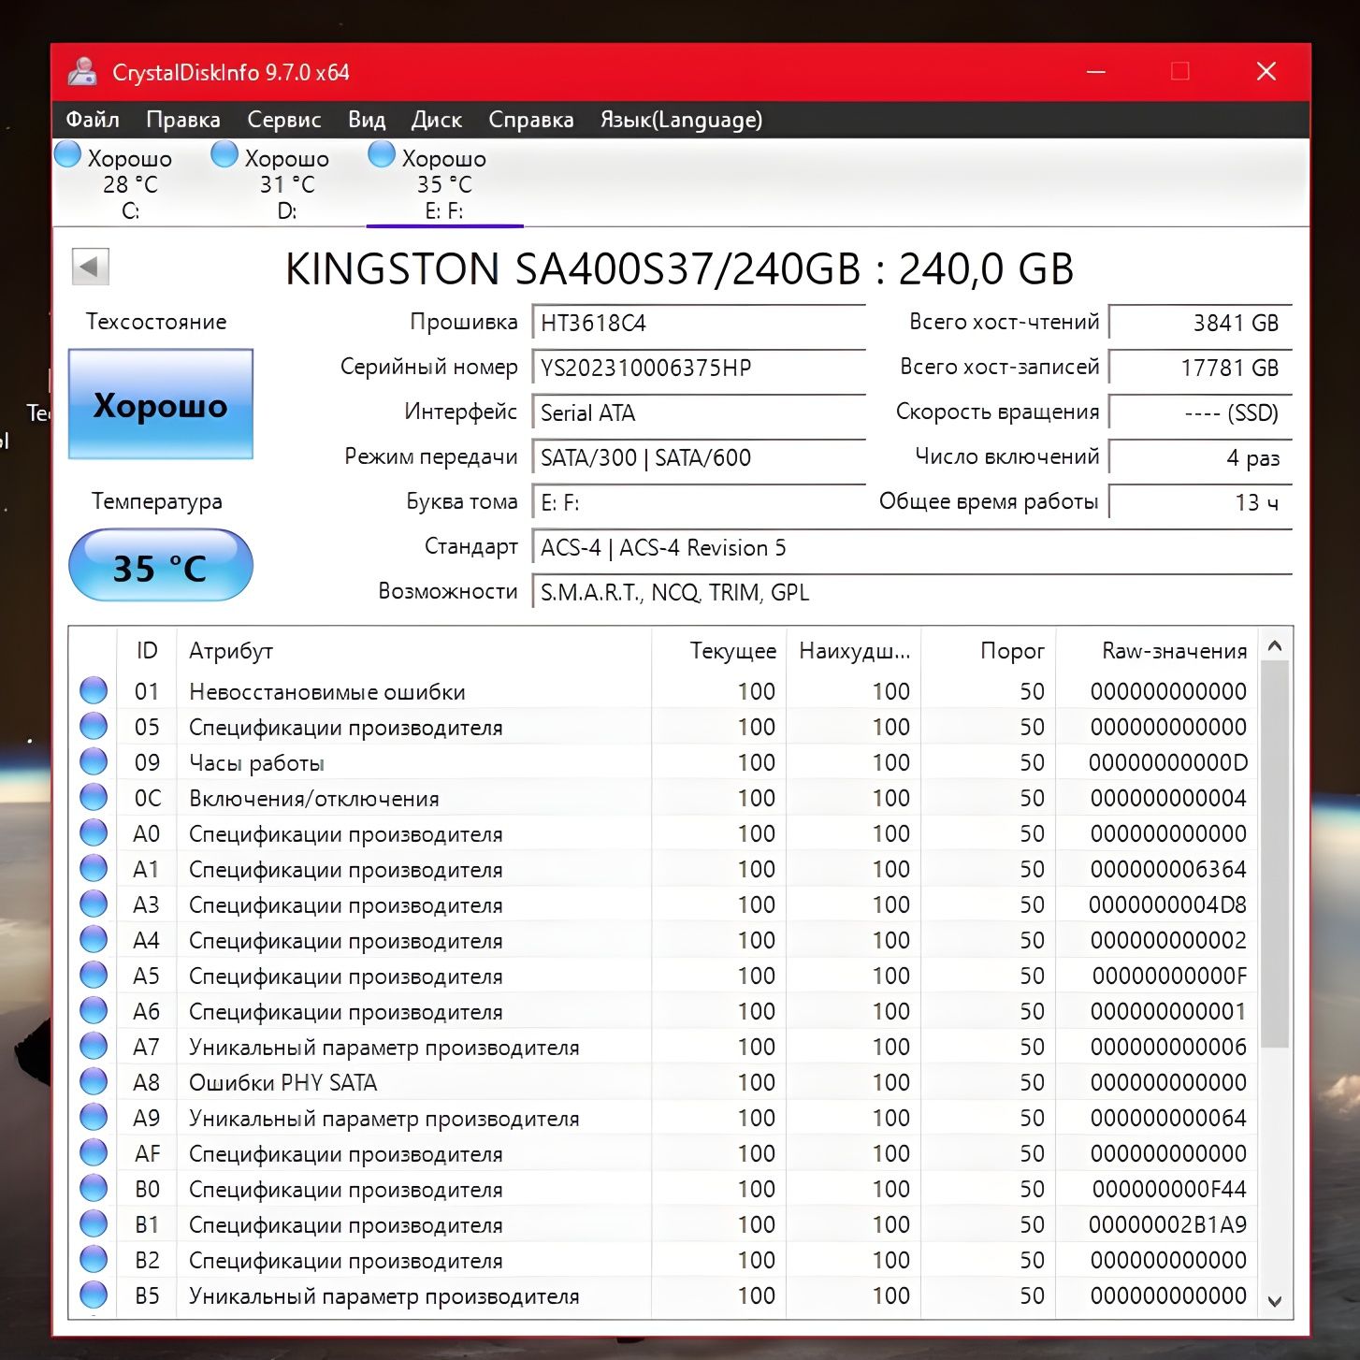
Task: Click the Serial ATA interface field
Action: tap(698, 413)
